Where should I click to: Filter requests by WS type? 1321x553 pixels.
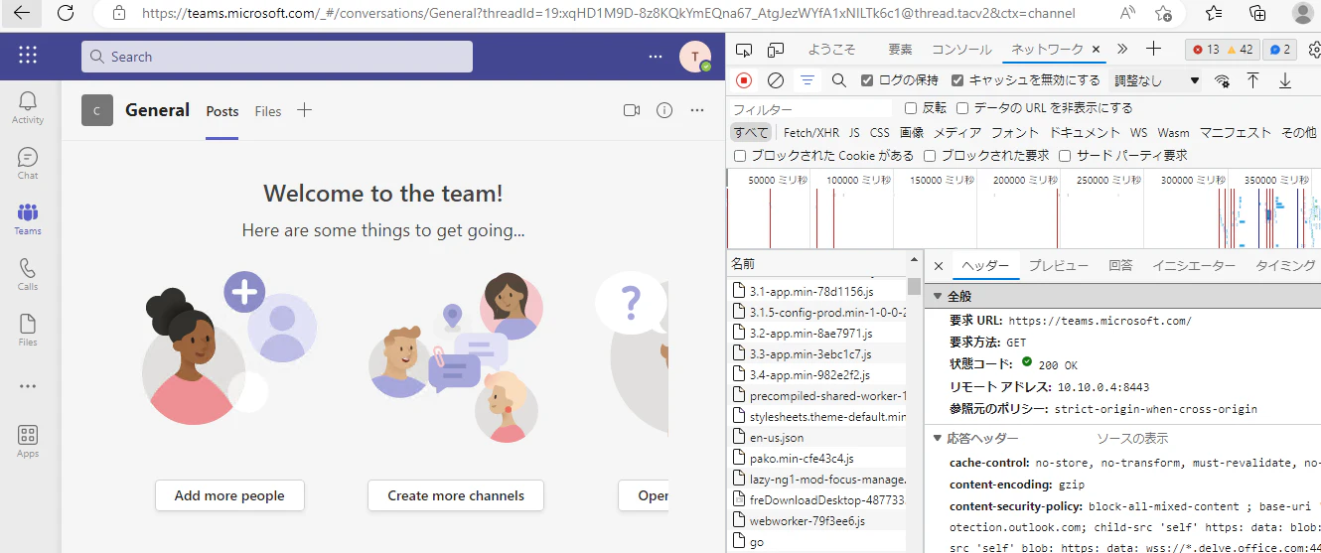[x=1139, y=132]
